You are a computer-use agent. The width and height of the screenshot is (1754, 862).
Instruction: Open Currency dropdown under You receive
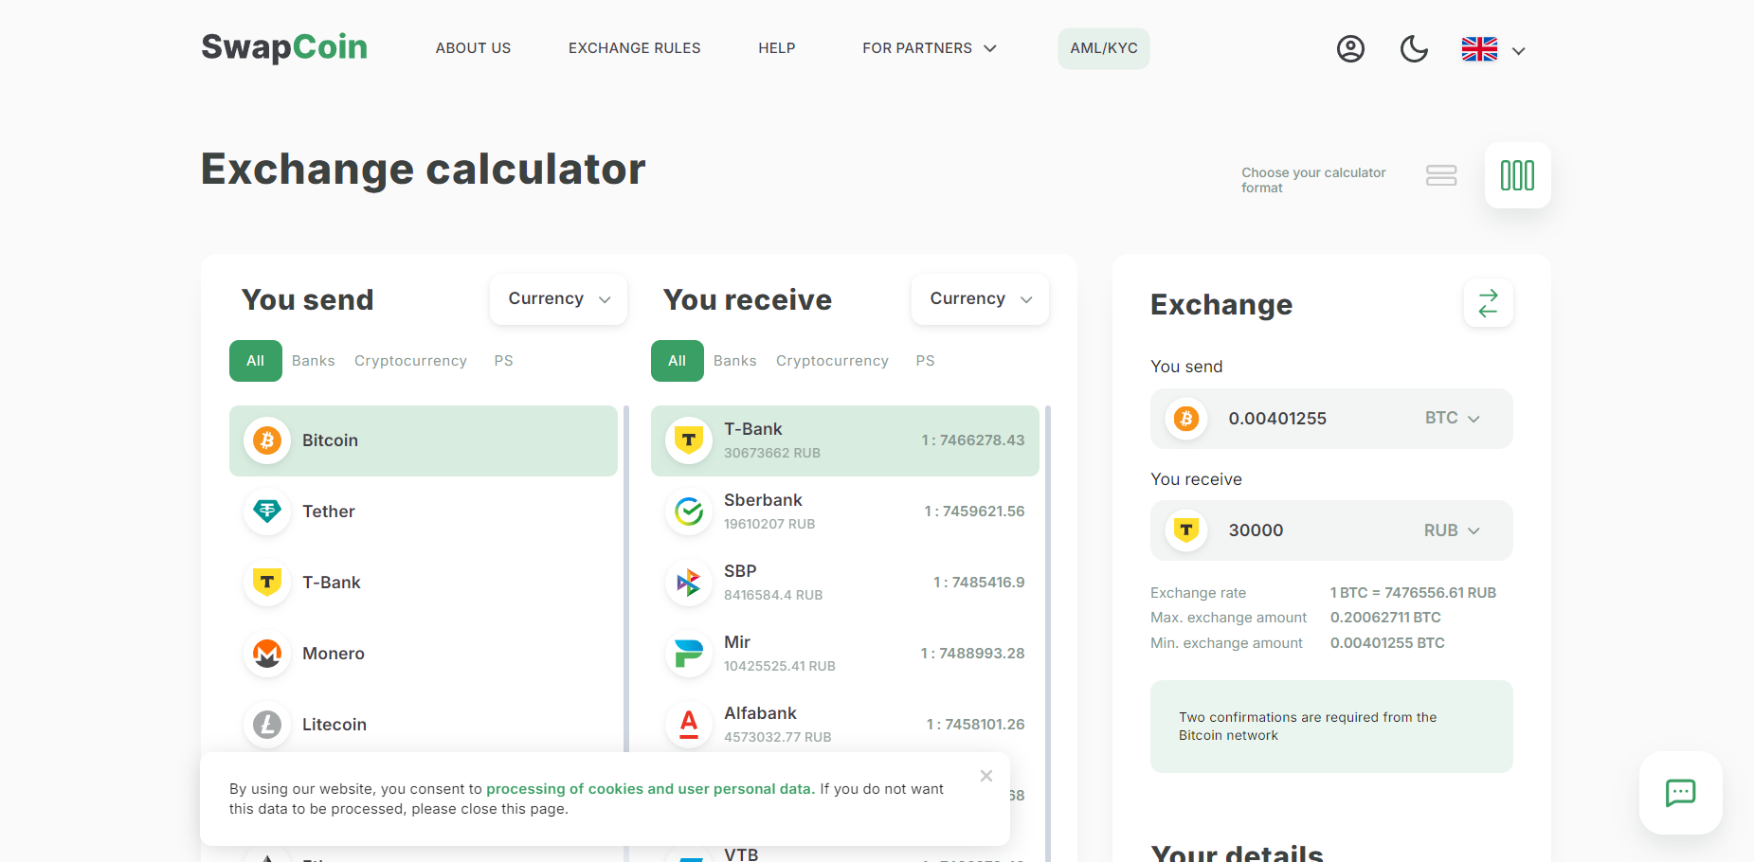(980, 299)
